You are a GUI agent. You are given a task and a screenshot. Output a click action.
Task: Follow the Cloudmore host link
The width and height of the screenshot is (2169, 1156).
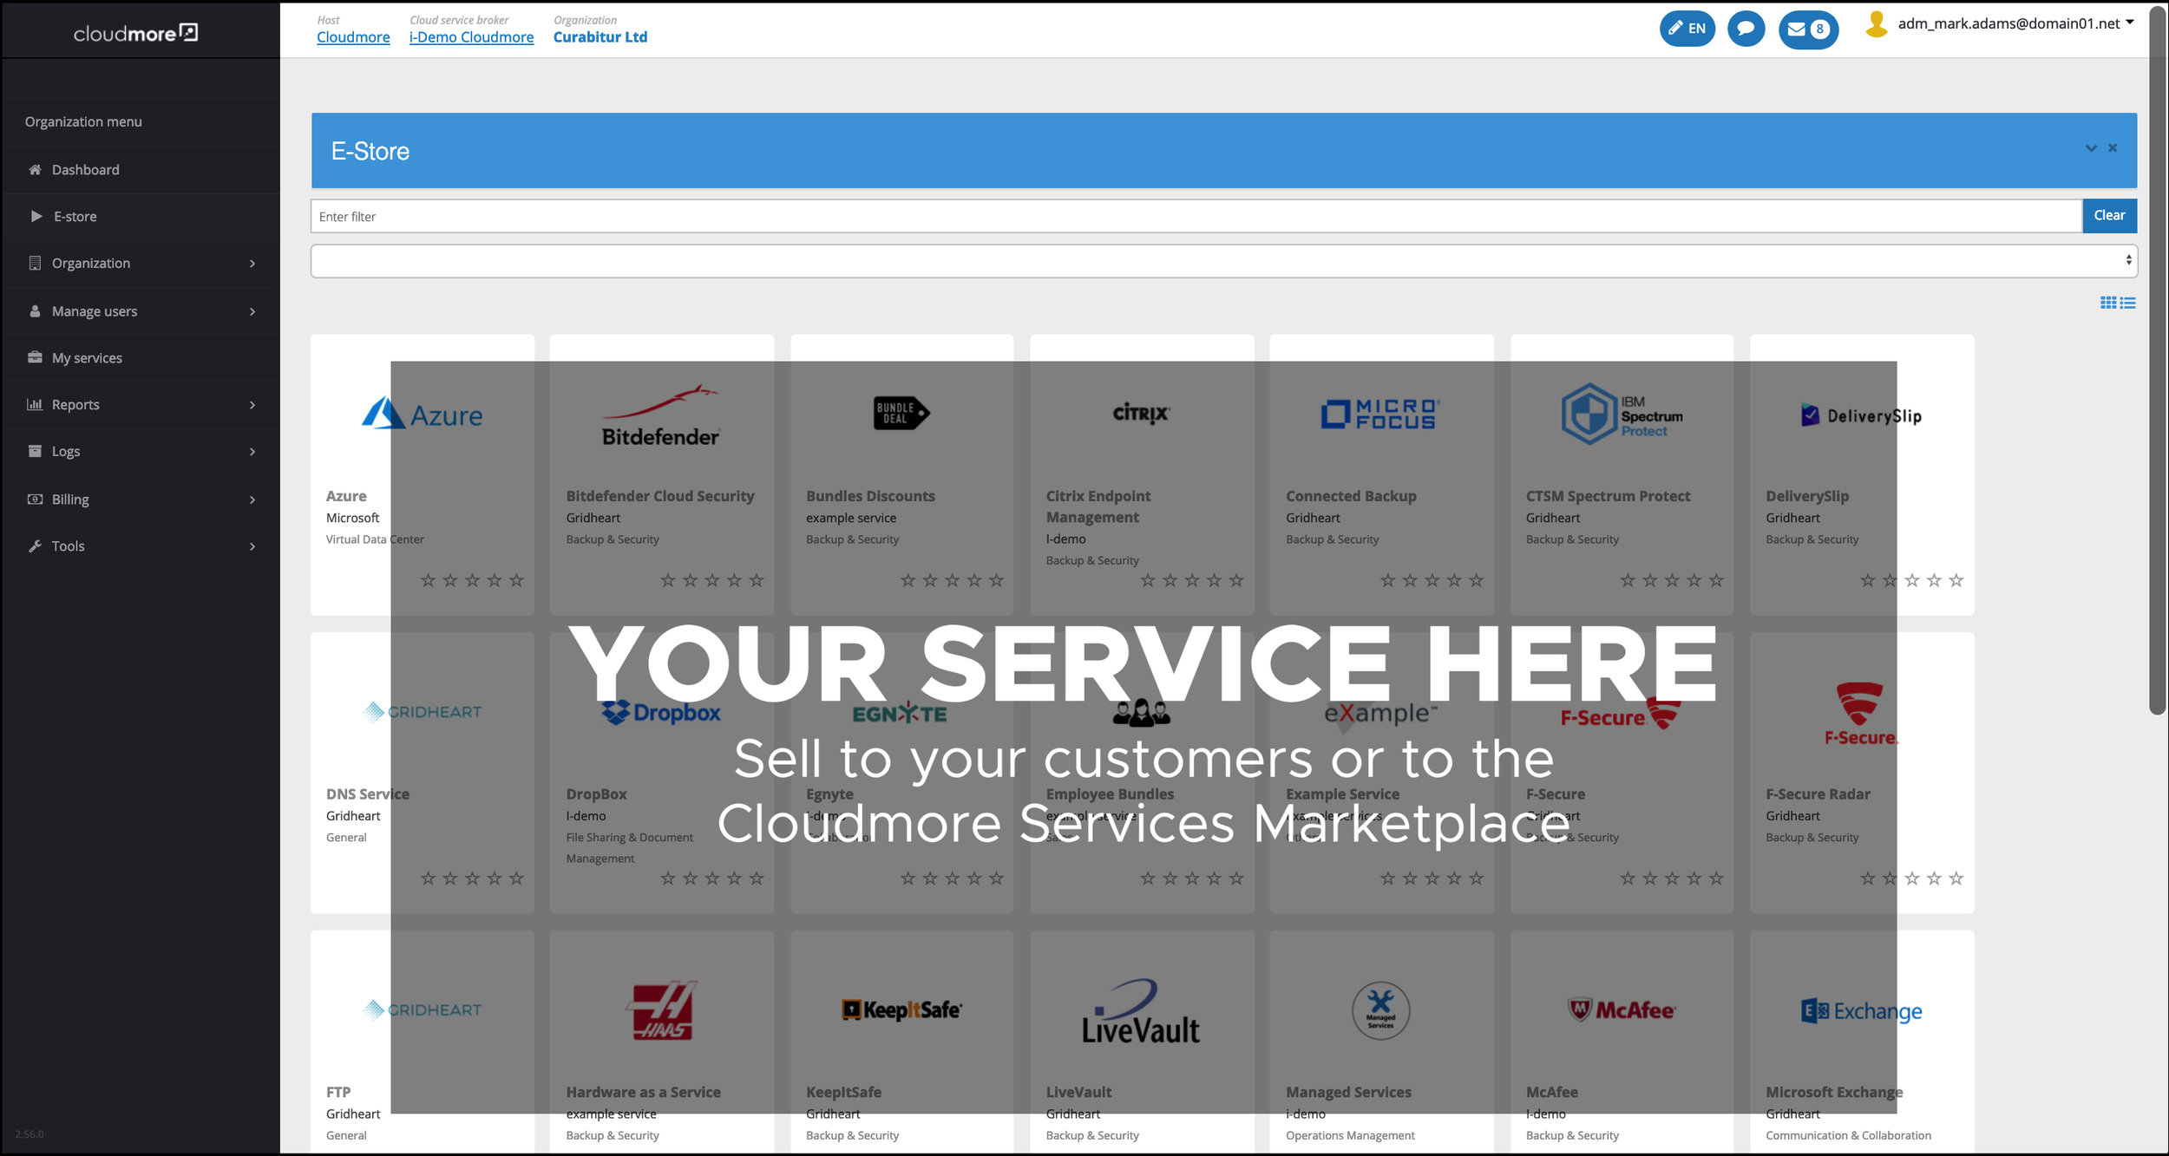[x=353, y=37]
